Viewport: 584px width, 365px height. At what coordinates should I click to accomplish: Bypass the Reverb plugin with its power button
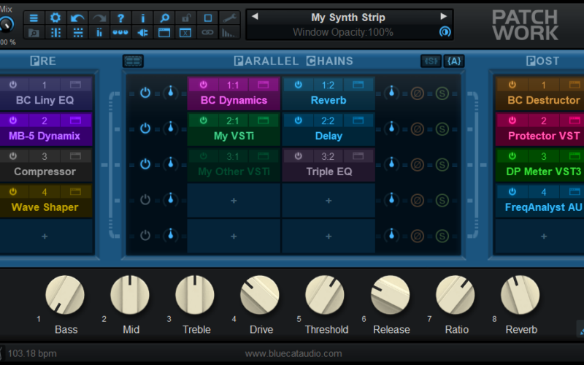[x=297, y=85]
